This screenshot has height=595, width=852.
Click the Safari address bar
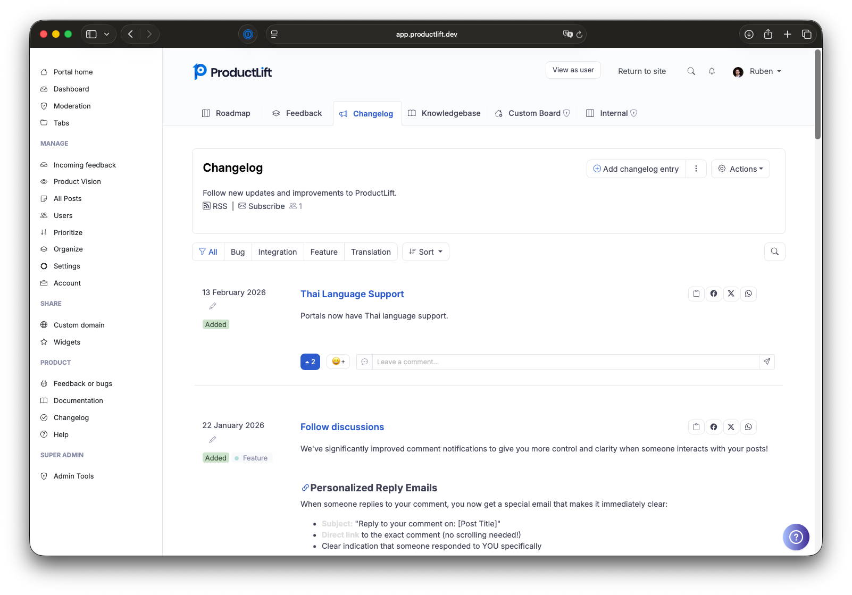[427, 34]
